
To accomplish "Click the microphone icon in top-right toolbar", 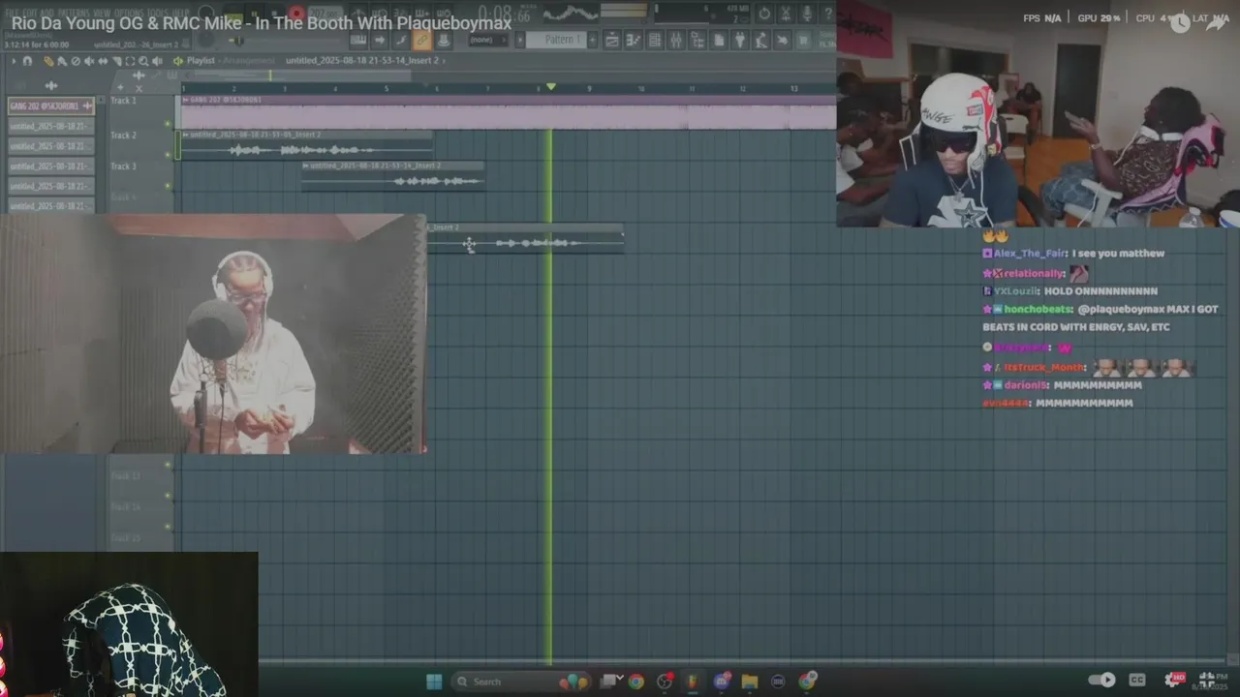I will [x=807, y=14].
